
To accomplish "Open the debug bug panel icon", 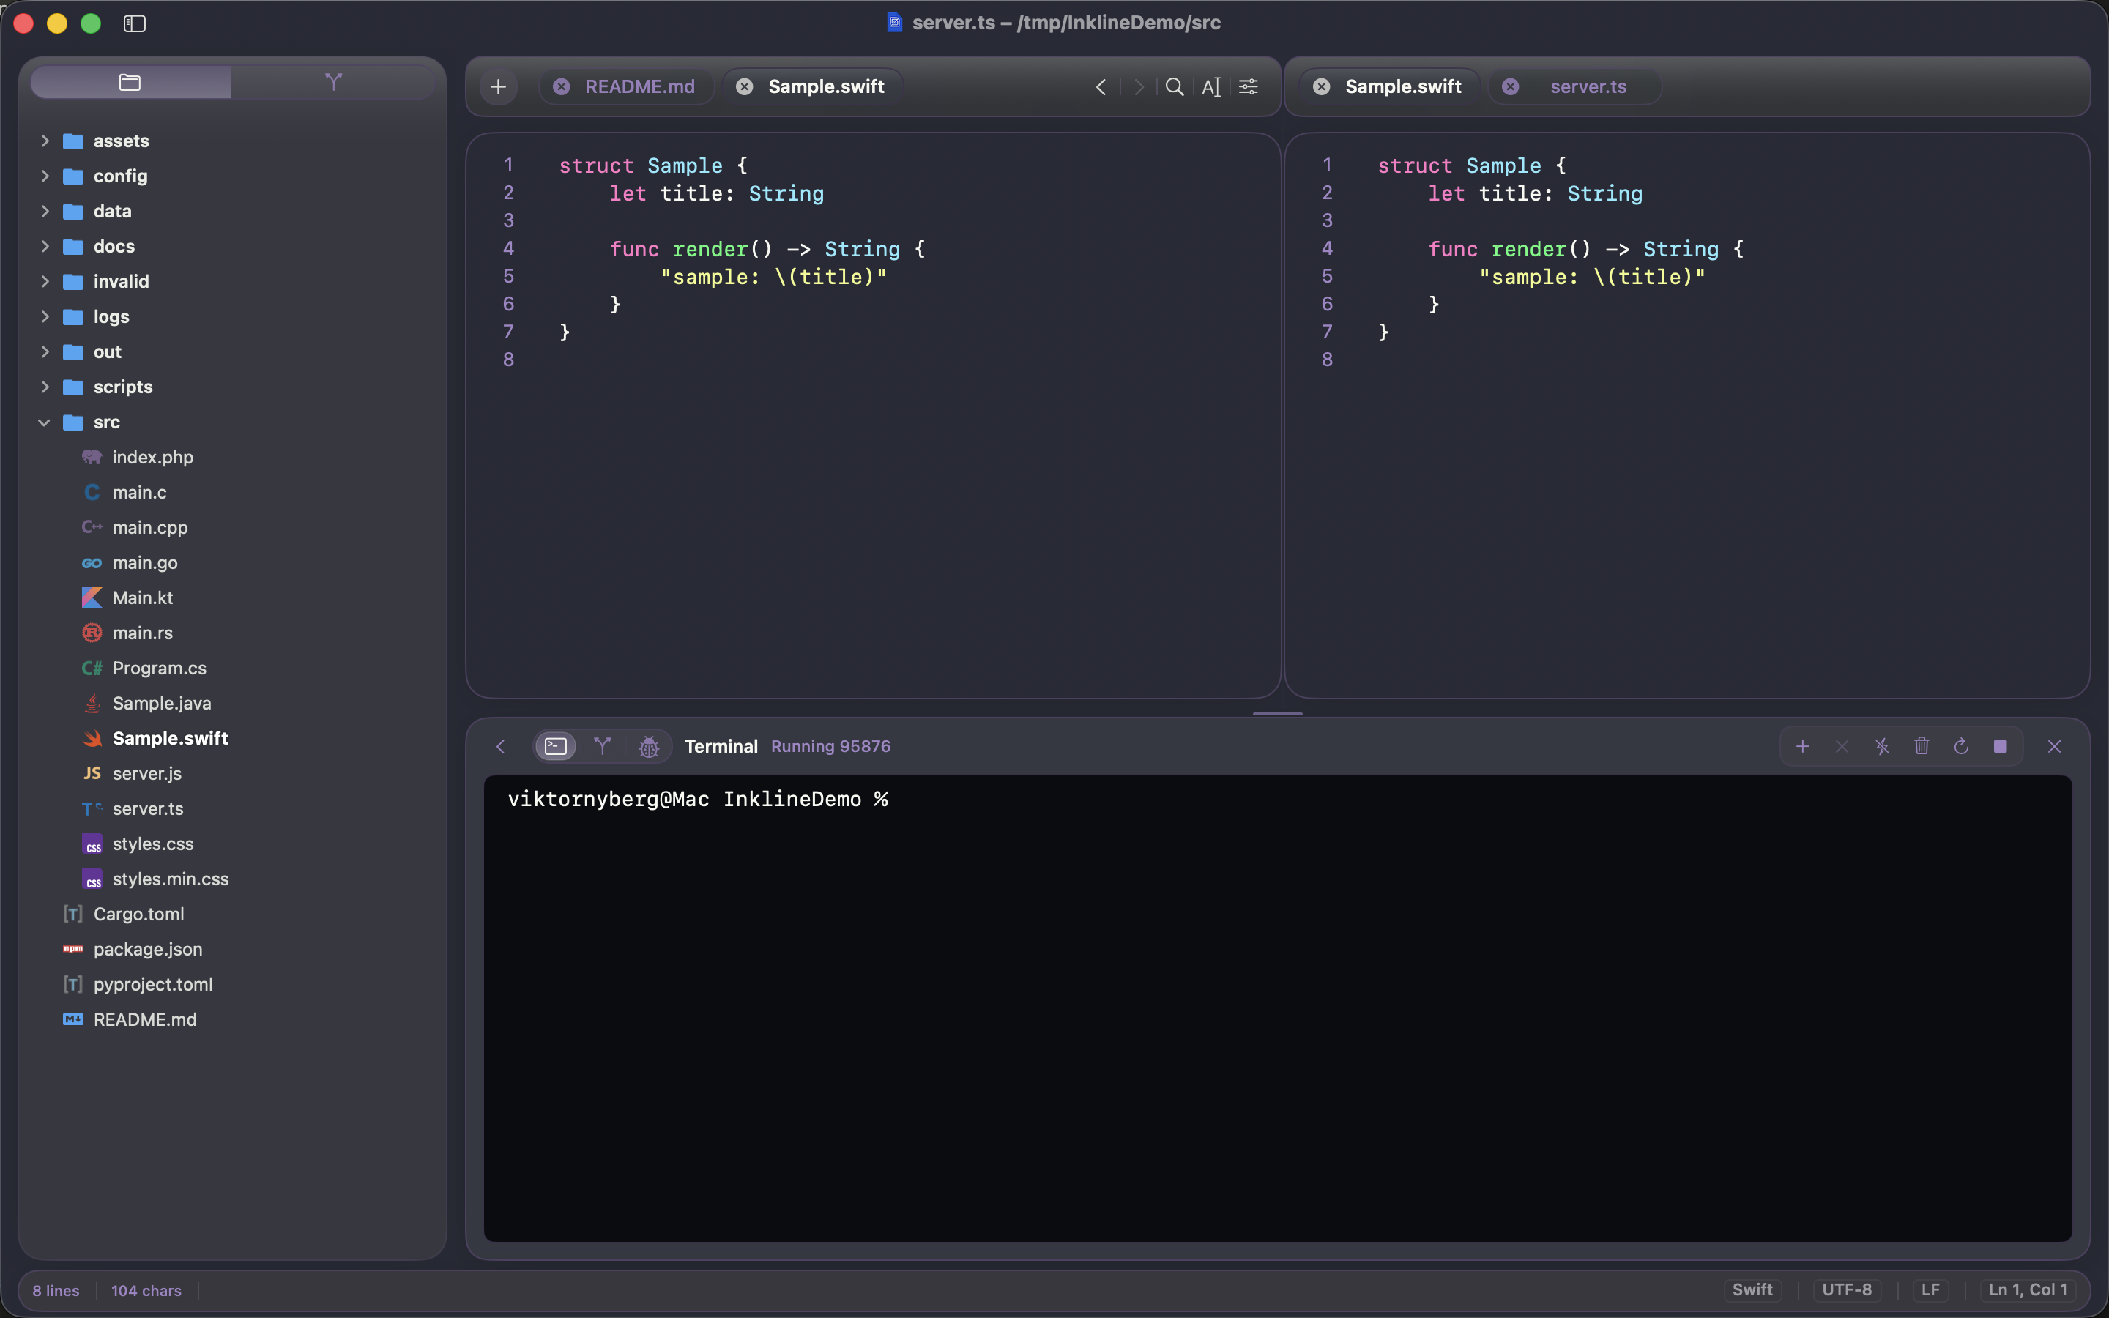I will 648,747.
